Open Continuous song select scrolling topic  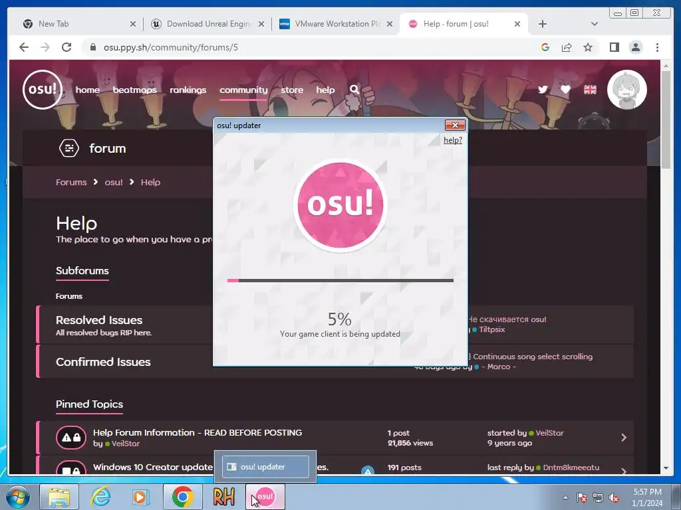pyautogui.click(x=533, y=357)
